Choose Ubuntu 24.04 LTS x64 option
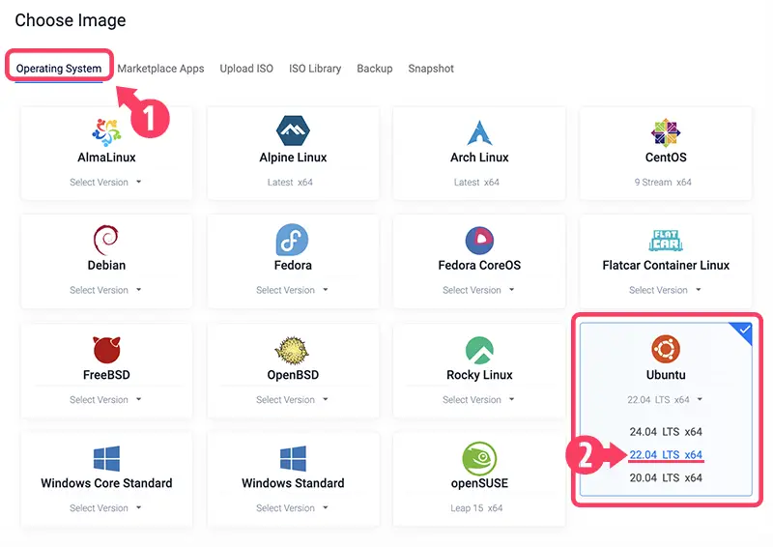 [x=666, y=432]
